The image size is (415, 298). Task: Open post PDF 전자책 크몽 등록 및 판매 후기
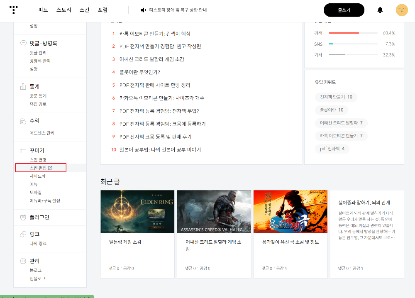click(x=155, y=137)
